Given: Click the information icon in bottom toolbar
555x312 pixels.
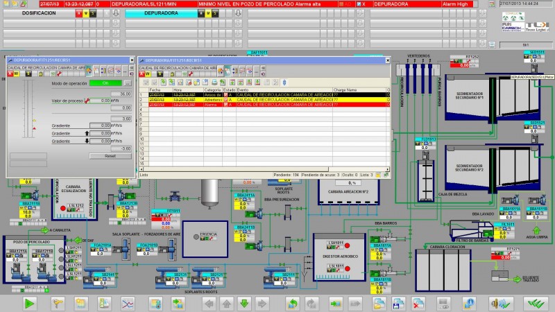Looking at the screenshot, I should pyautogui.click(x=469, y=304).
